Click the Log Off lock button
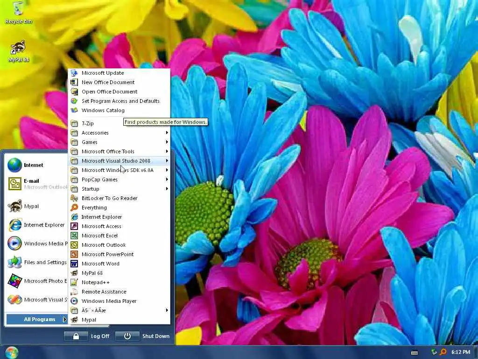 click(76, 336)
